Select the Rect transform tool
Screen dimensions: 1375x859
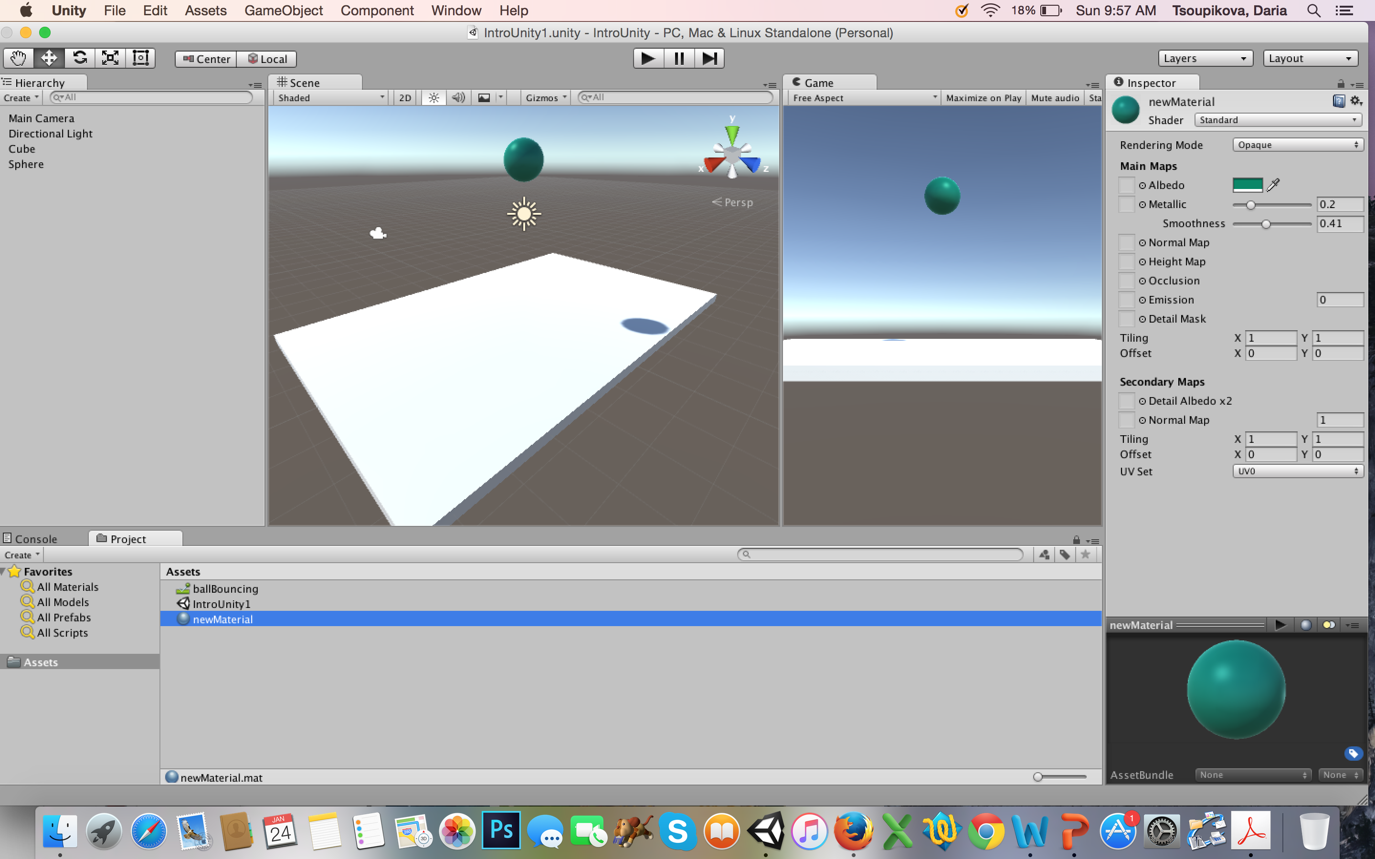coord(140,58)
